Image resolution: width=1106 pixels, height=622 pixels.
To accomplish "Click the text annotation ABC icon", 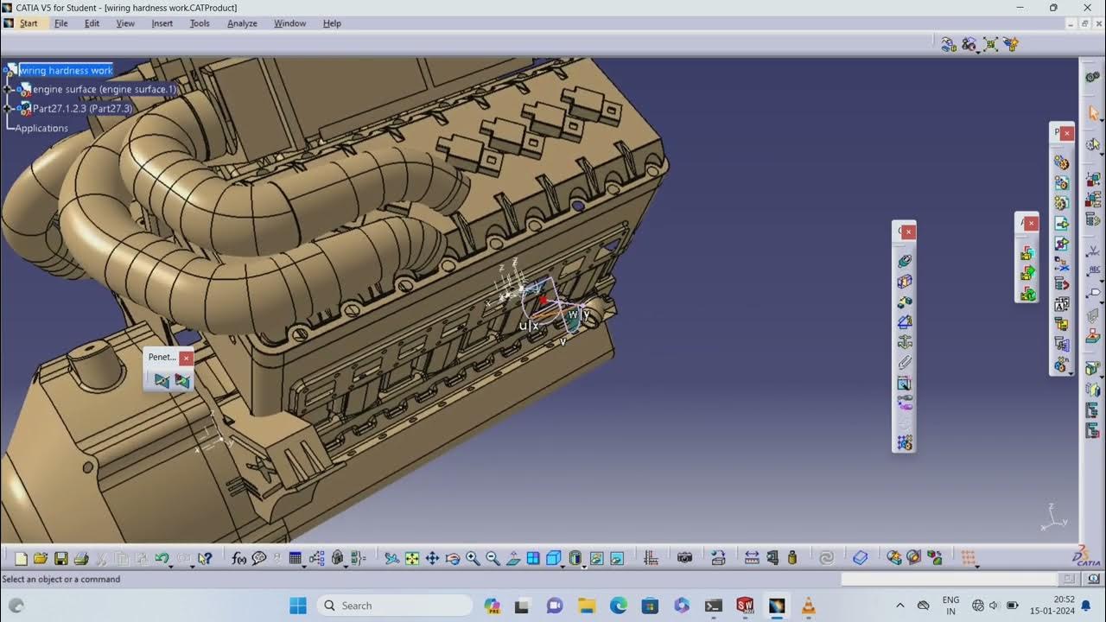I will click(x=1094, y=271).
